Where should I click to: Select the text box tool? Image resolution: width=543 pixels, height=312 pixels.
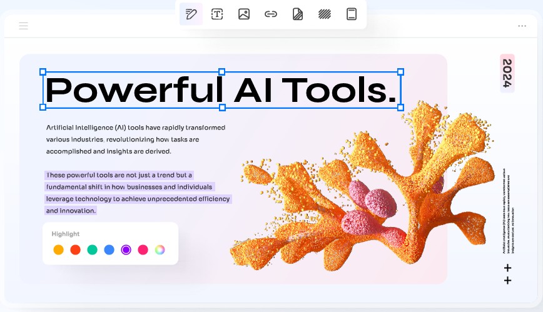tap(217, 14)
